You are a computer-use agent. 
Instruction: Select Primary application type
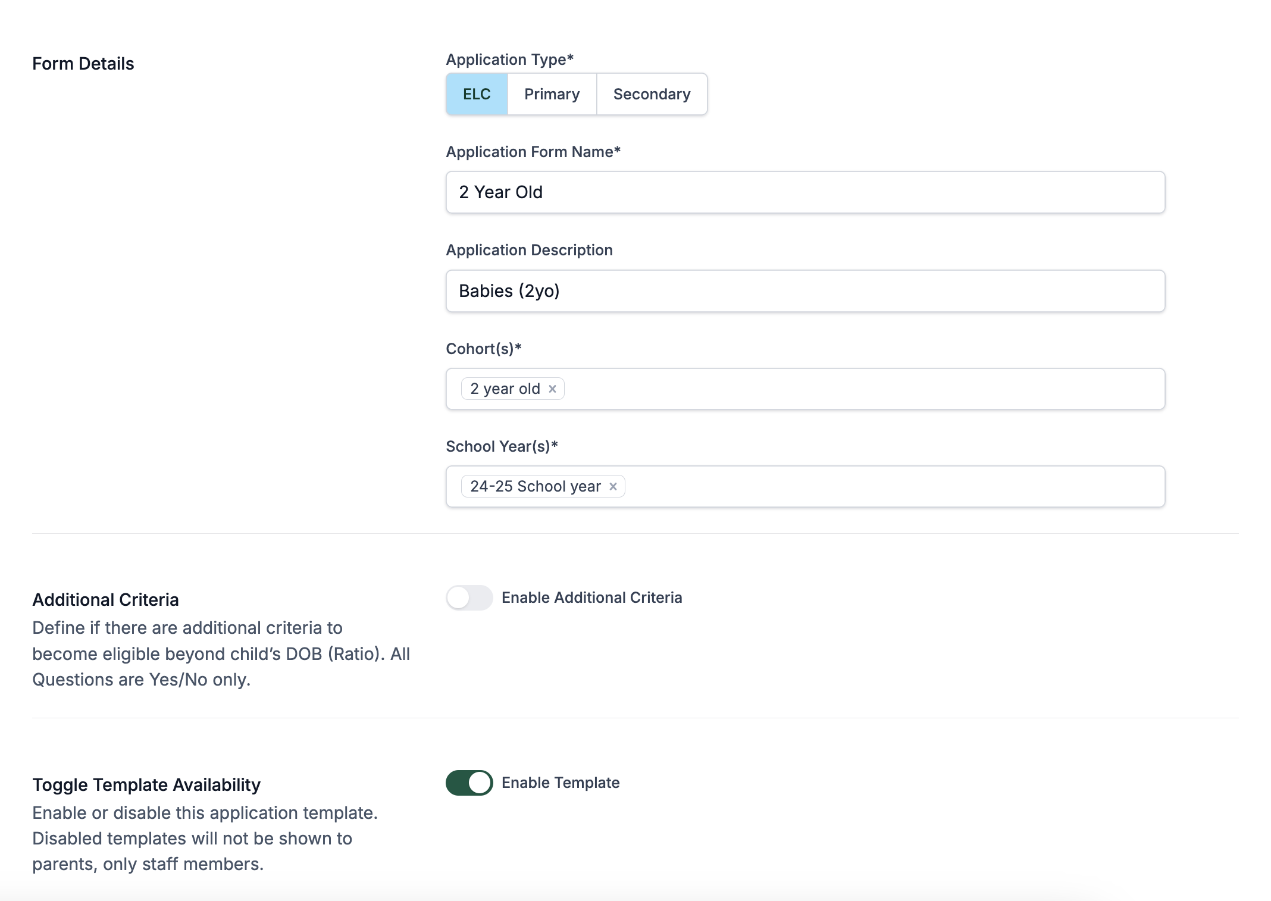pos(552,94)
